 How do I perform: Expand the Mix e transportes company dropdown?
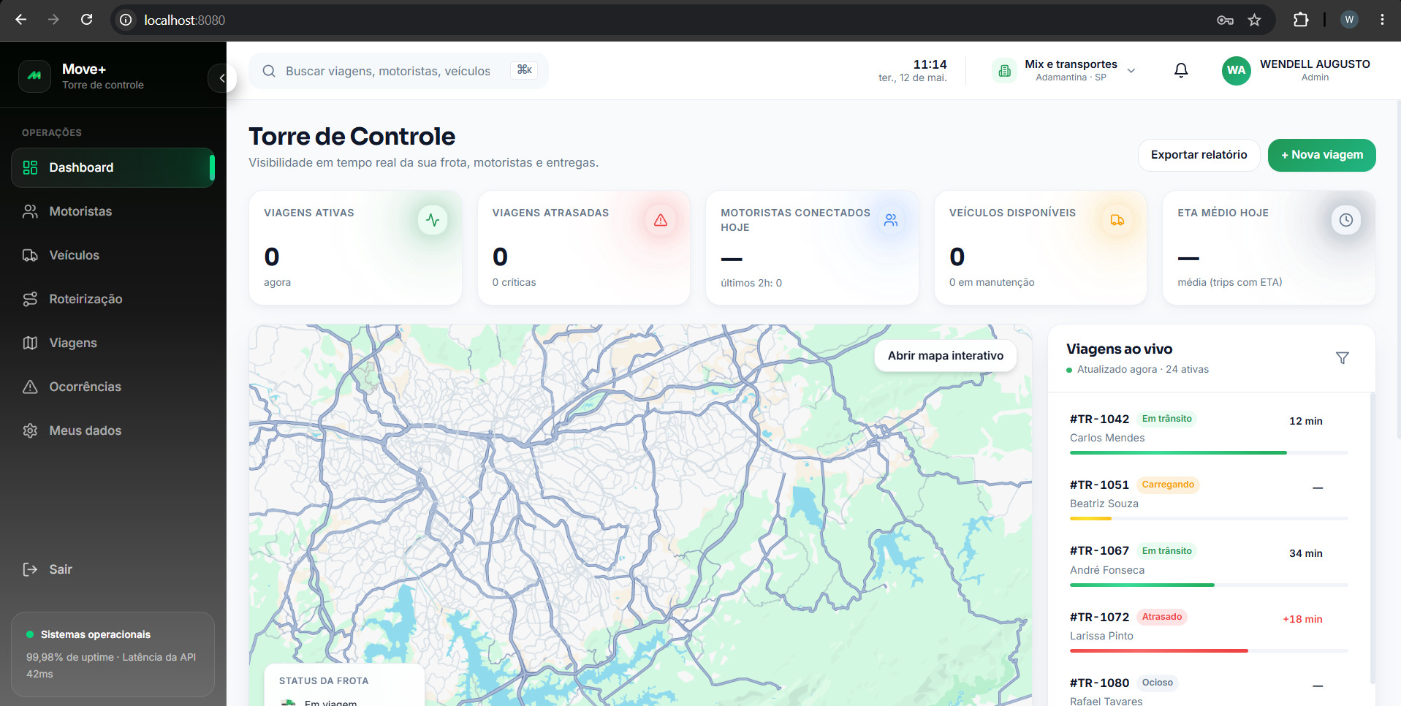(1064, 71)
